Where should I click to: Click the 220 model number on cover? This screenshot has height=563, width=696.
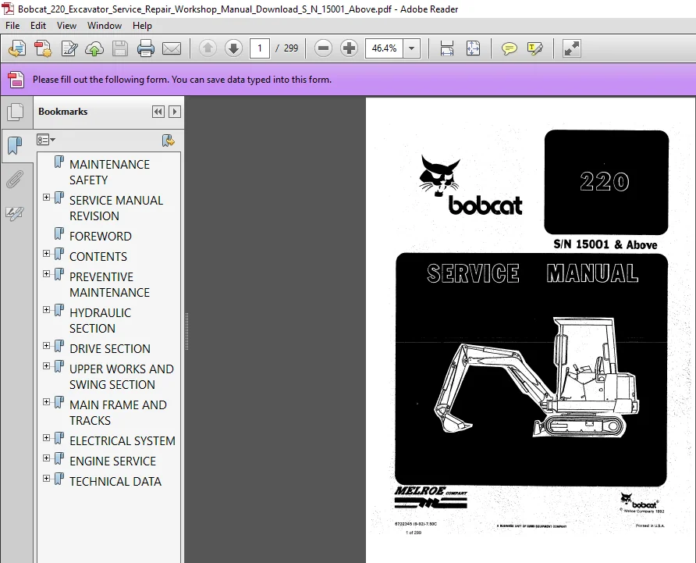(x=604, y=181)
